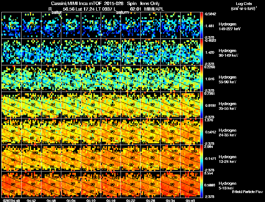Screen dimensions: 265x202
Task: Click the -0.1471 colorbar value
Action: [x=210, y=159]
